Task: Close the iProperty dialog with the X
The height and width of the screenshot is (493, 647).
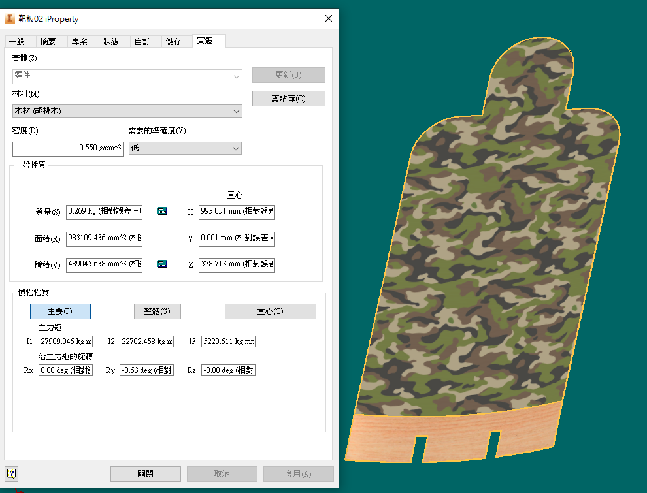Action: [328, 19]
